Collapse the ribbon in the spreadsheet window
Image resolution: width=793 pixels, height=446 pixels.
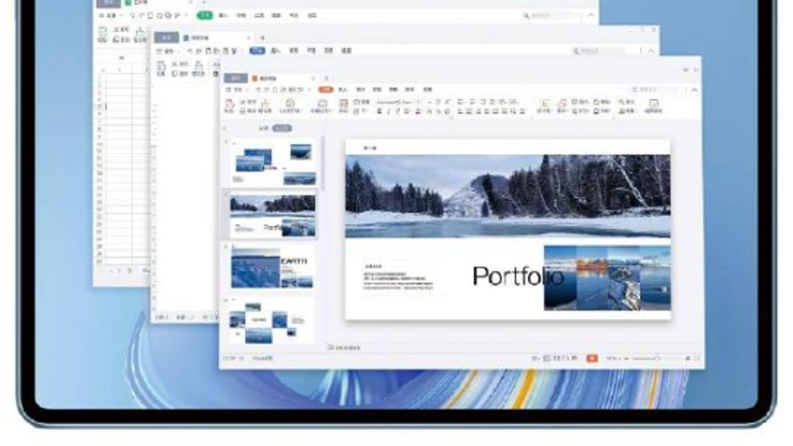point(591,16)
